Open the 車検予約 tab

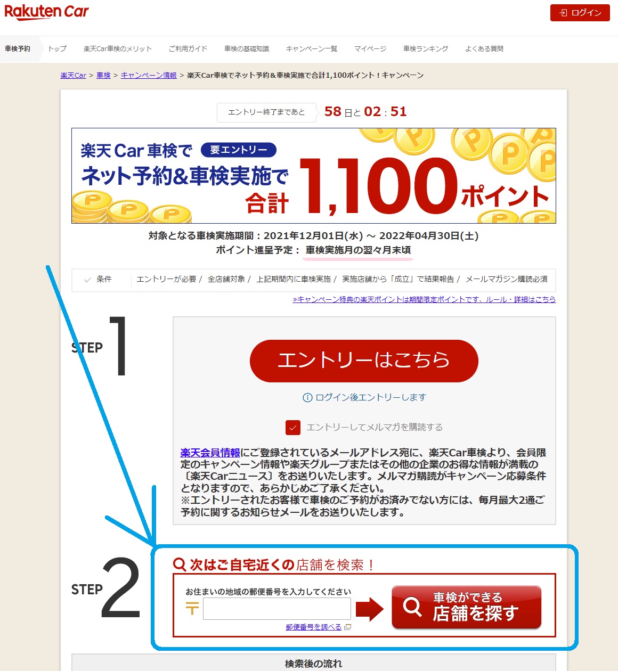pyautogui.click(x=18, y=49)
